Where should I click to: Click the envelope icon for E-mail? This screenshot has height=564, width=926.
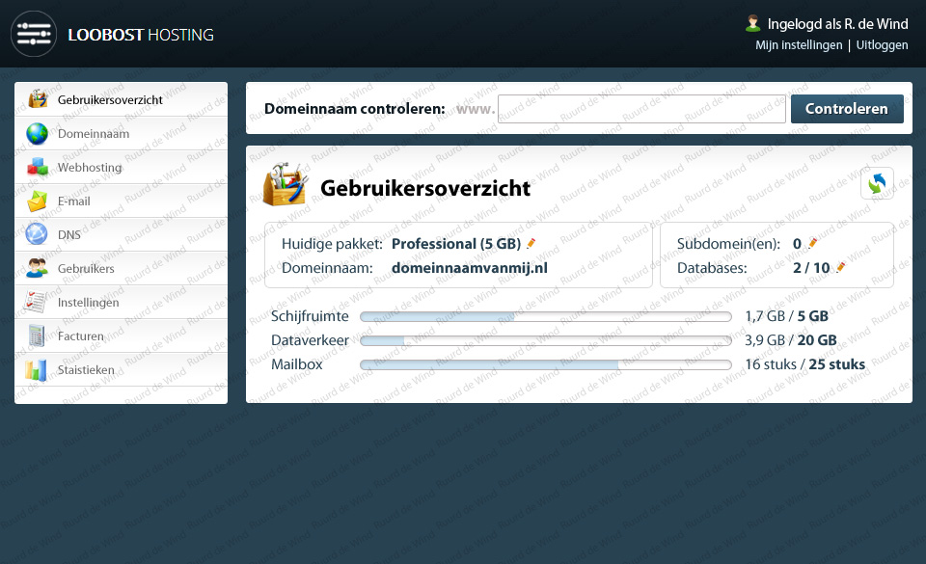37,201
